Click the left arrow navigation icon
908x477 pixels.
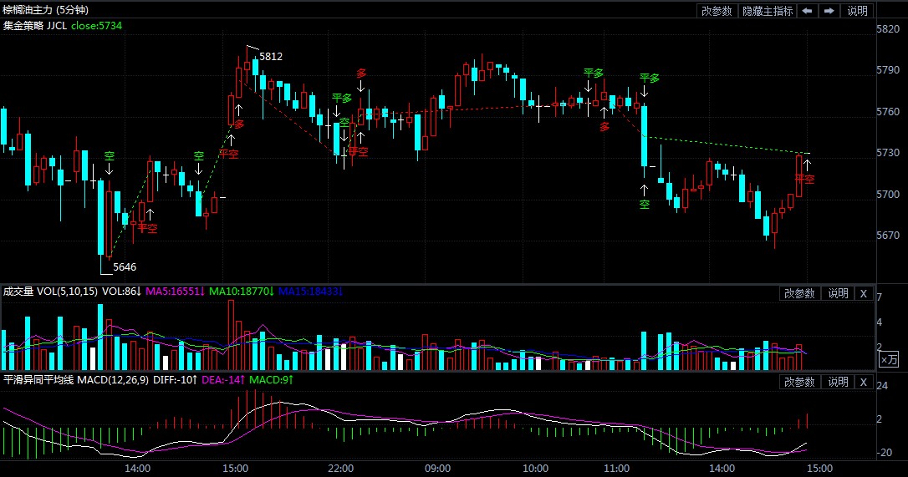tap(807, 11)
